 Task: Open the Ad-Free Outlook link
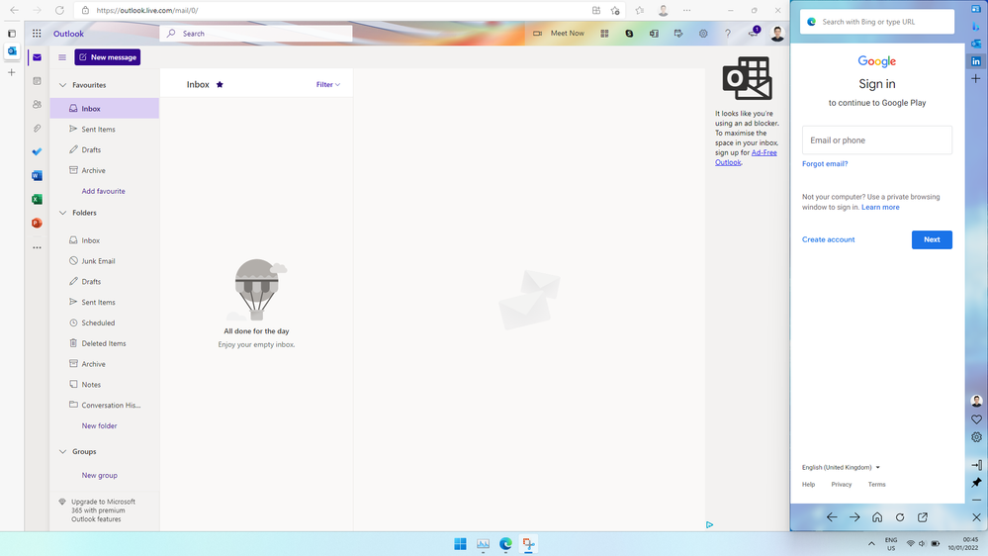pos(746,157)
